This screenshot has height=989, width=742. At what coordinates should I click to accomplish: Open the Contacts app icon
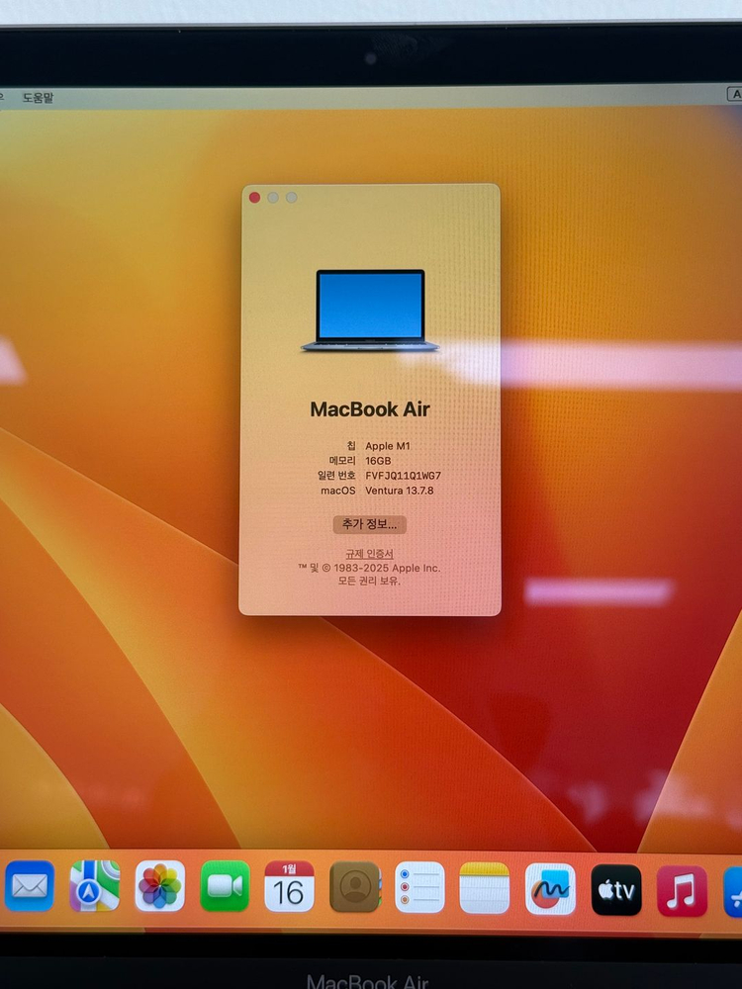(x=354, y=887)
